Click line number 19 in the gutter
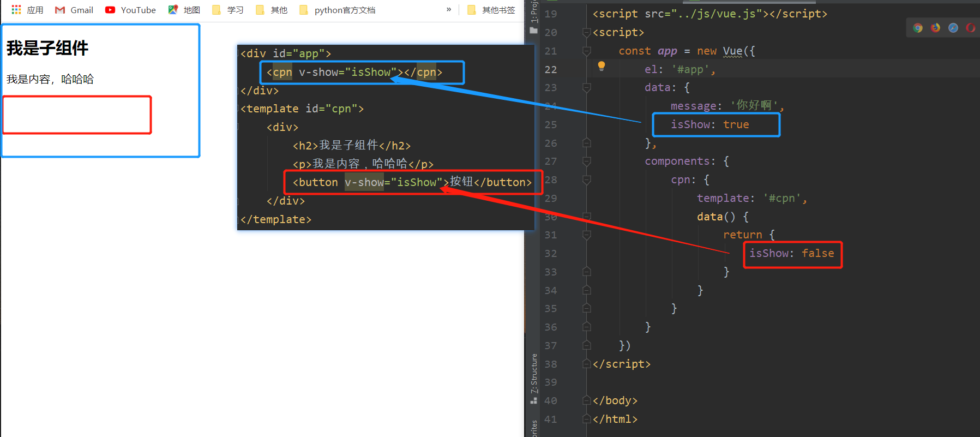980x437 pixels. (551, 14)
